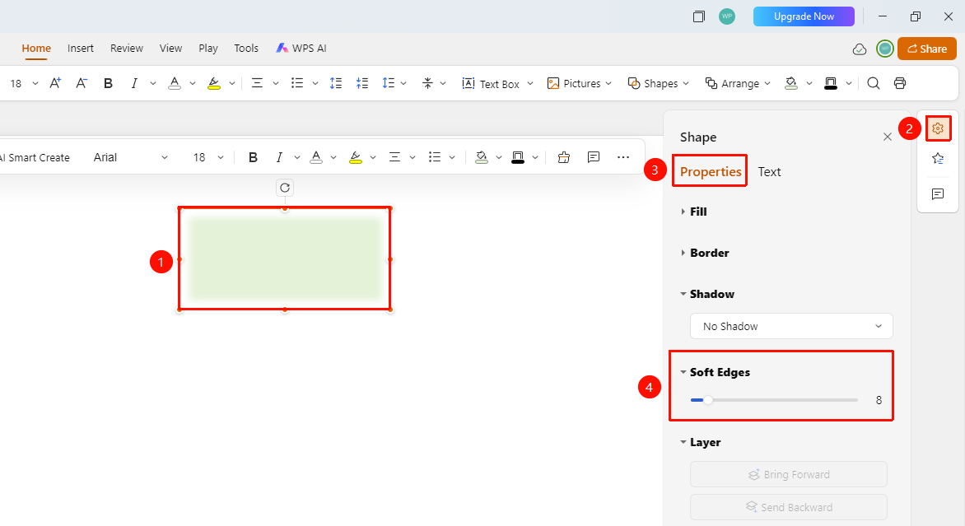Click the shape fill icon in Home ribbon
The image size is (965, 526).
pyautogui.click(x=791, y=83)
